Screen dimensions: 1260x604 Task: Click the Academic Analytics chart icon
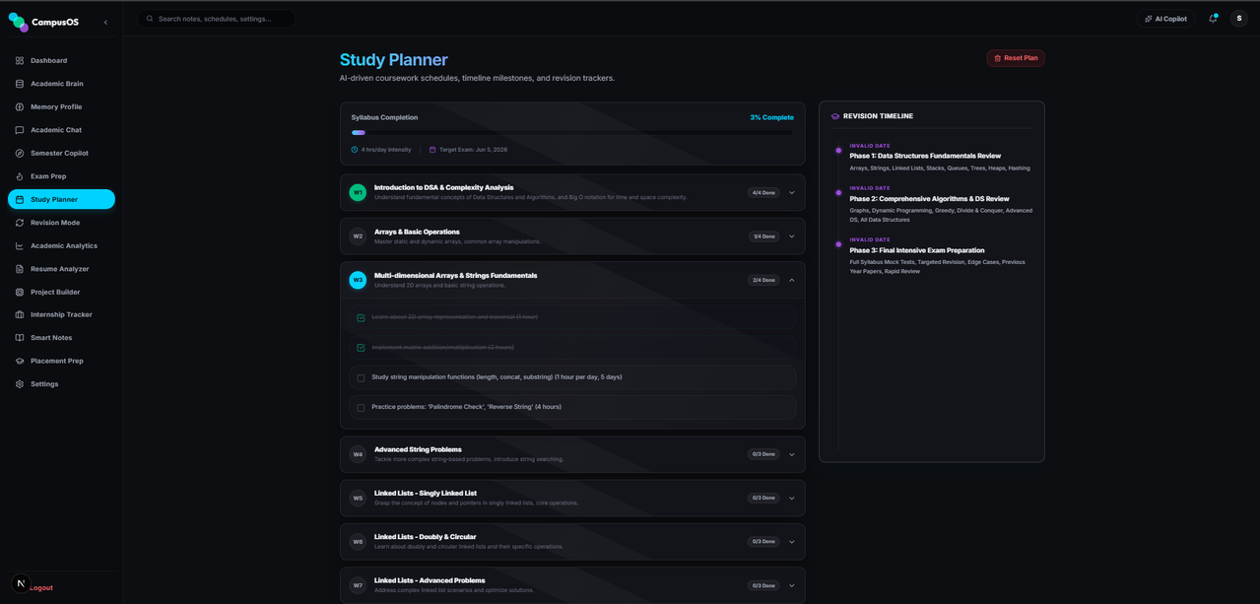pos(20,245)
